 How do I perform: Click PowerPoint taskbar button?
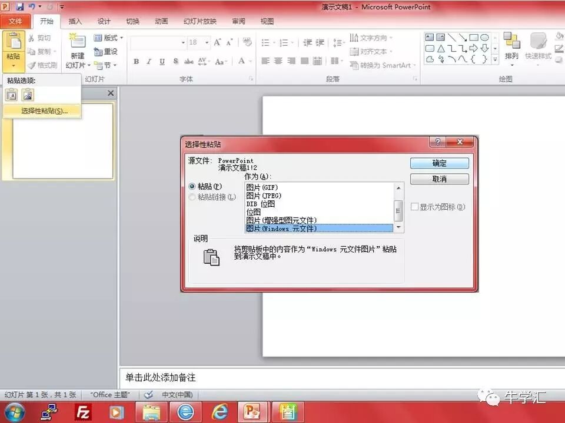pos(252,412)
